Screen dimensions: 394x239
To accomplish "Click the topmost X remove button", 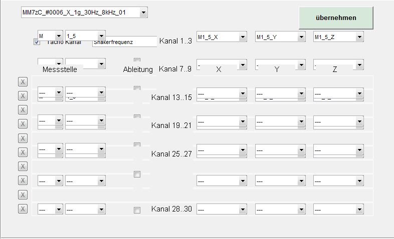I will tap(23, 81).
